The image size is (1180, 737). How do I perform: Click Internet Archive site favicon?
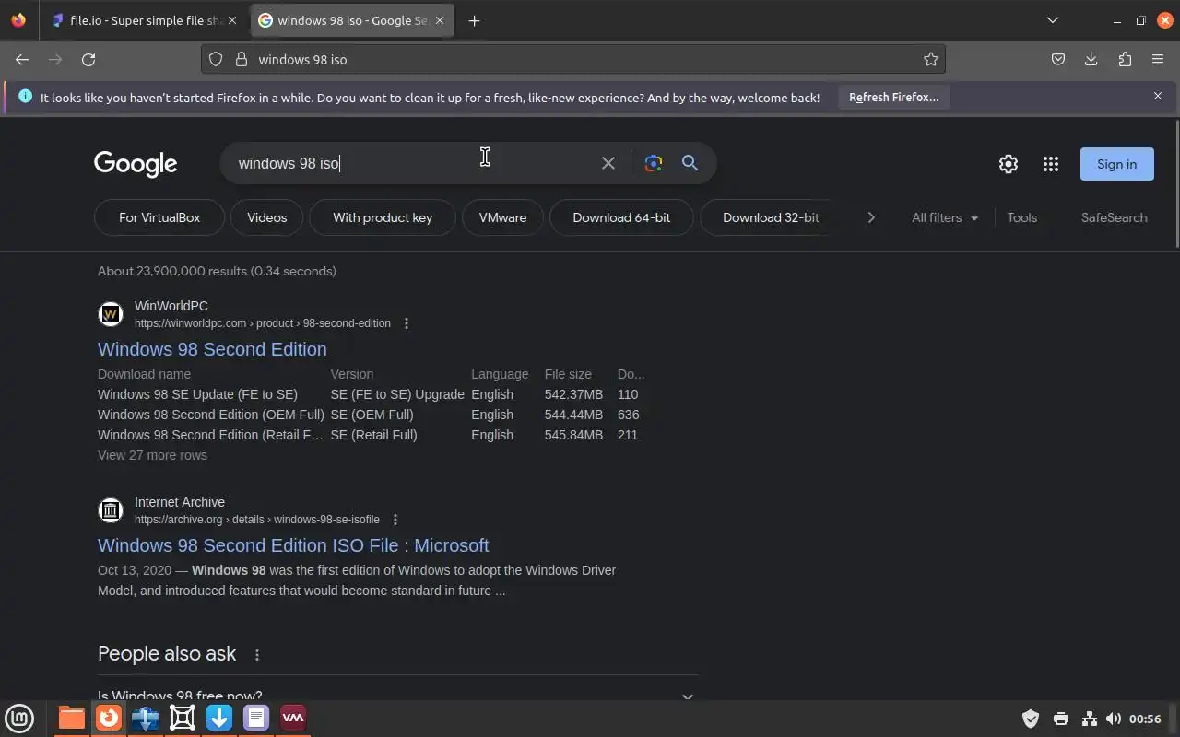click(111, 510)
